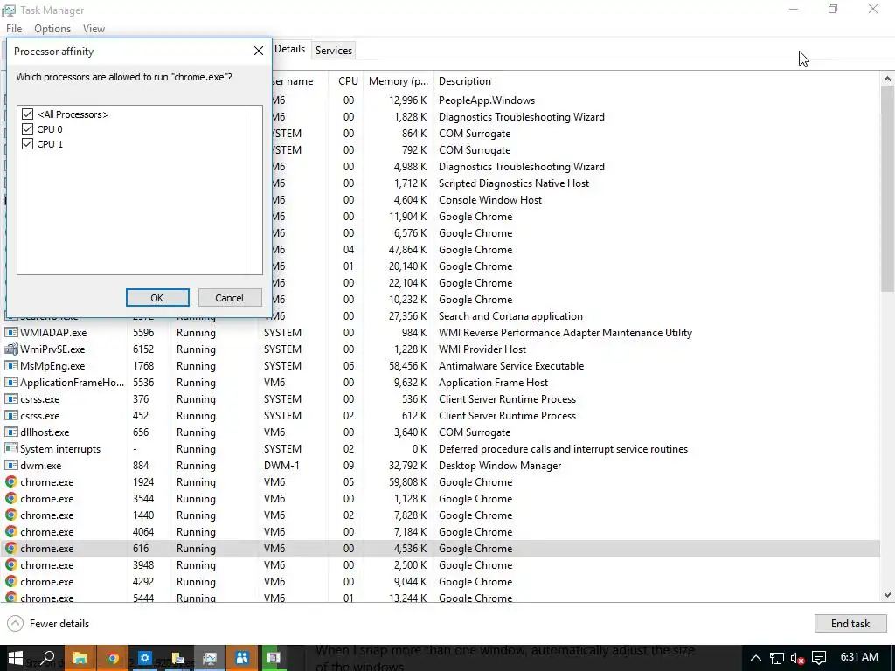Click the csrss.exe icon for PID 376

pyautogui.click(x=10, y=398)
